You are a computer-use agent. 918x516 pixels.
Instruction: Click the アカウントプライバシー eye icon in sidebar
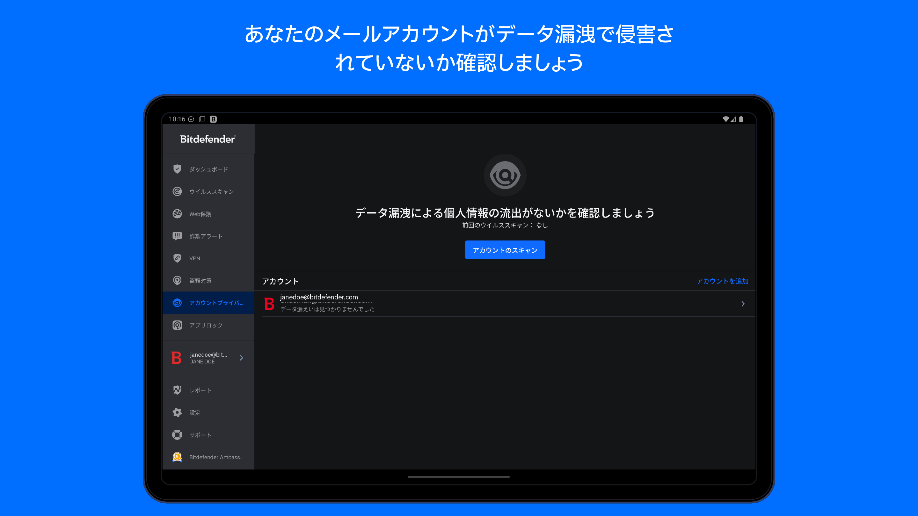pyautogui.click(x=177, y=303)
